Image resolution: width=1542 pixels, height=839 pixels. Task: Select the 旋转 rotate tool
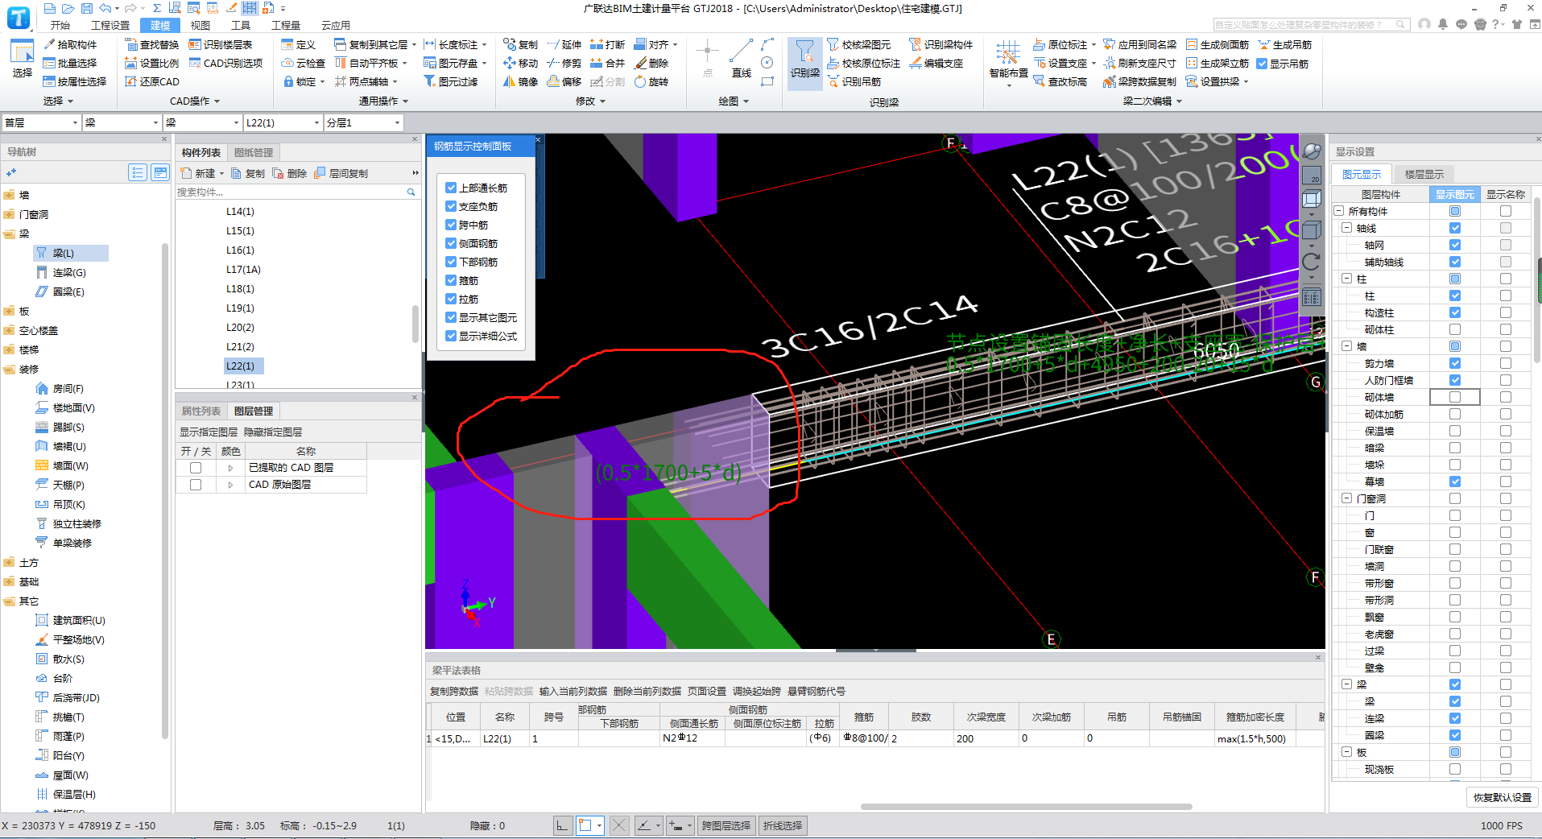[651, 81]
